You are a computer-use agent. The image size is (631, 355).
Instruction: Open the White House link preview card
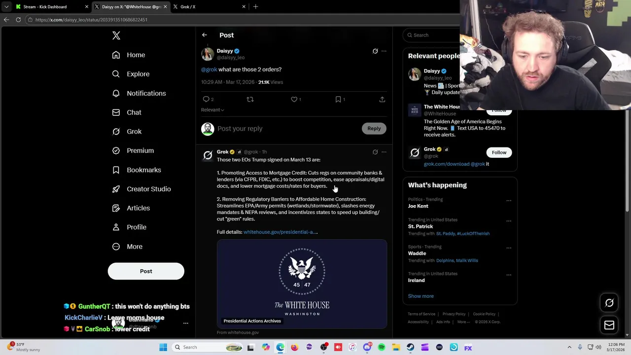[x=302, y=284]
